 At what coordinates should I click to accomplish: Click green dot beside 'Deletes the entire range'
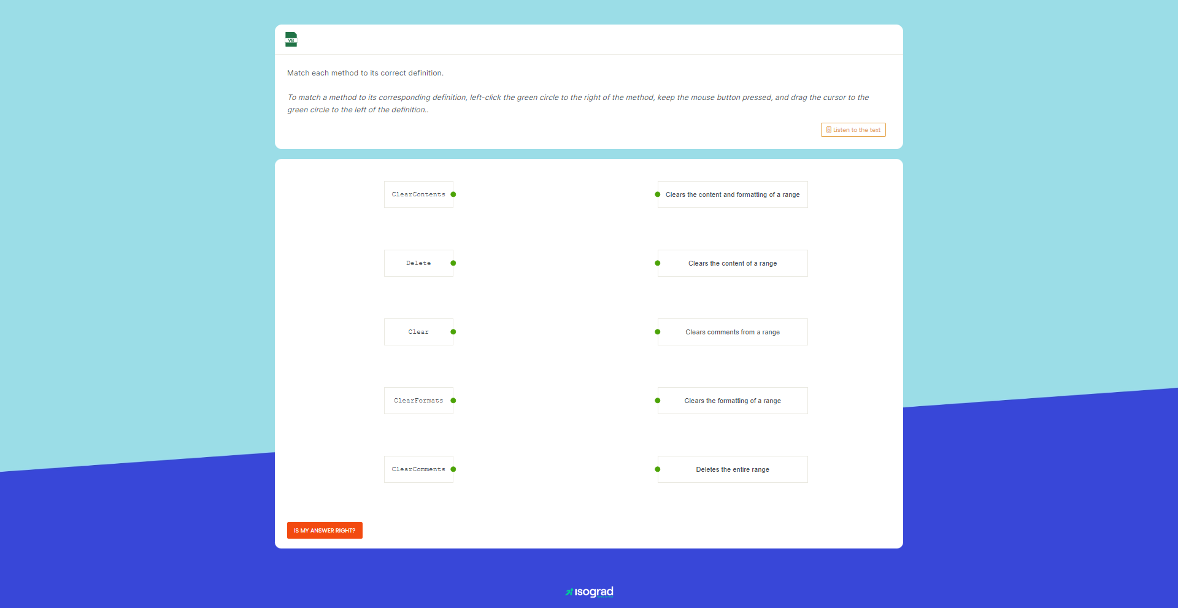(x=658, y=469)
